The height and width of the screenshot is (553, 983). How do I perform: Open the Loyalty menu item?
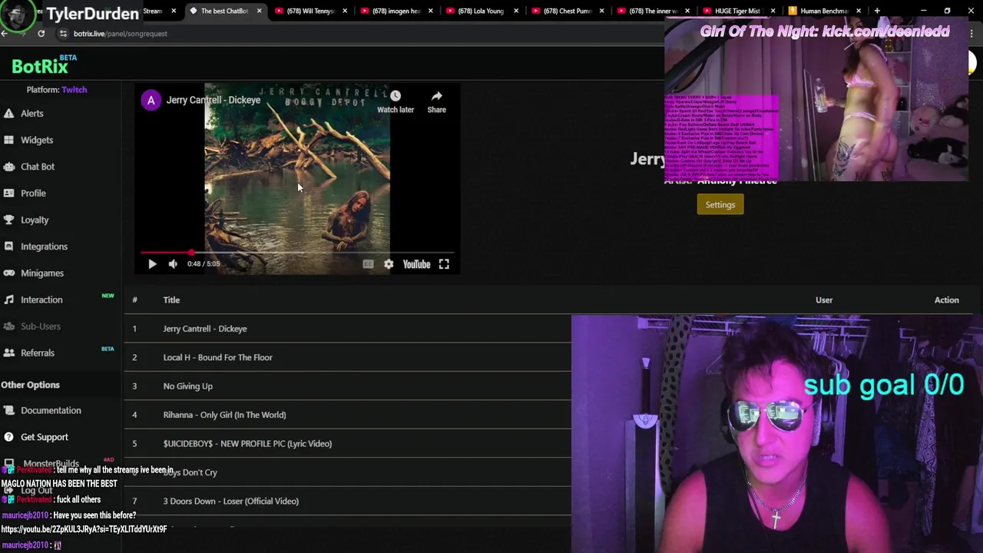[x=35, y=220]
